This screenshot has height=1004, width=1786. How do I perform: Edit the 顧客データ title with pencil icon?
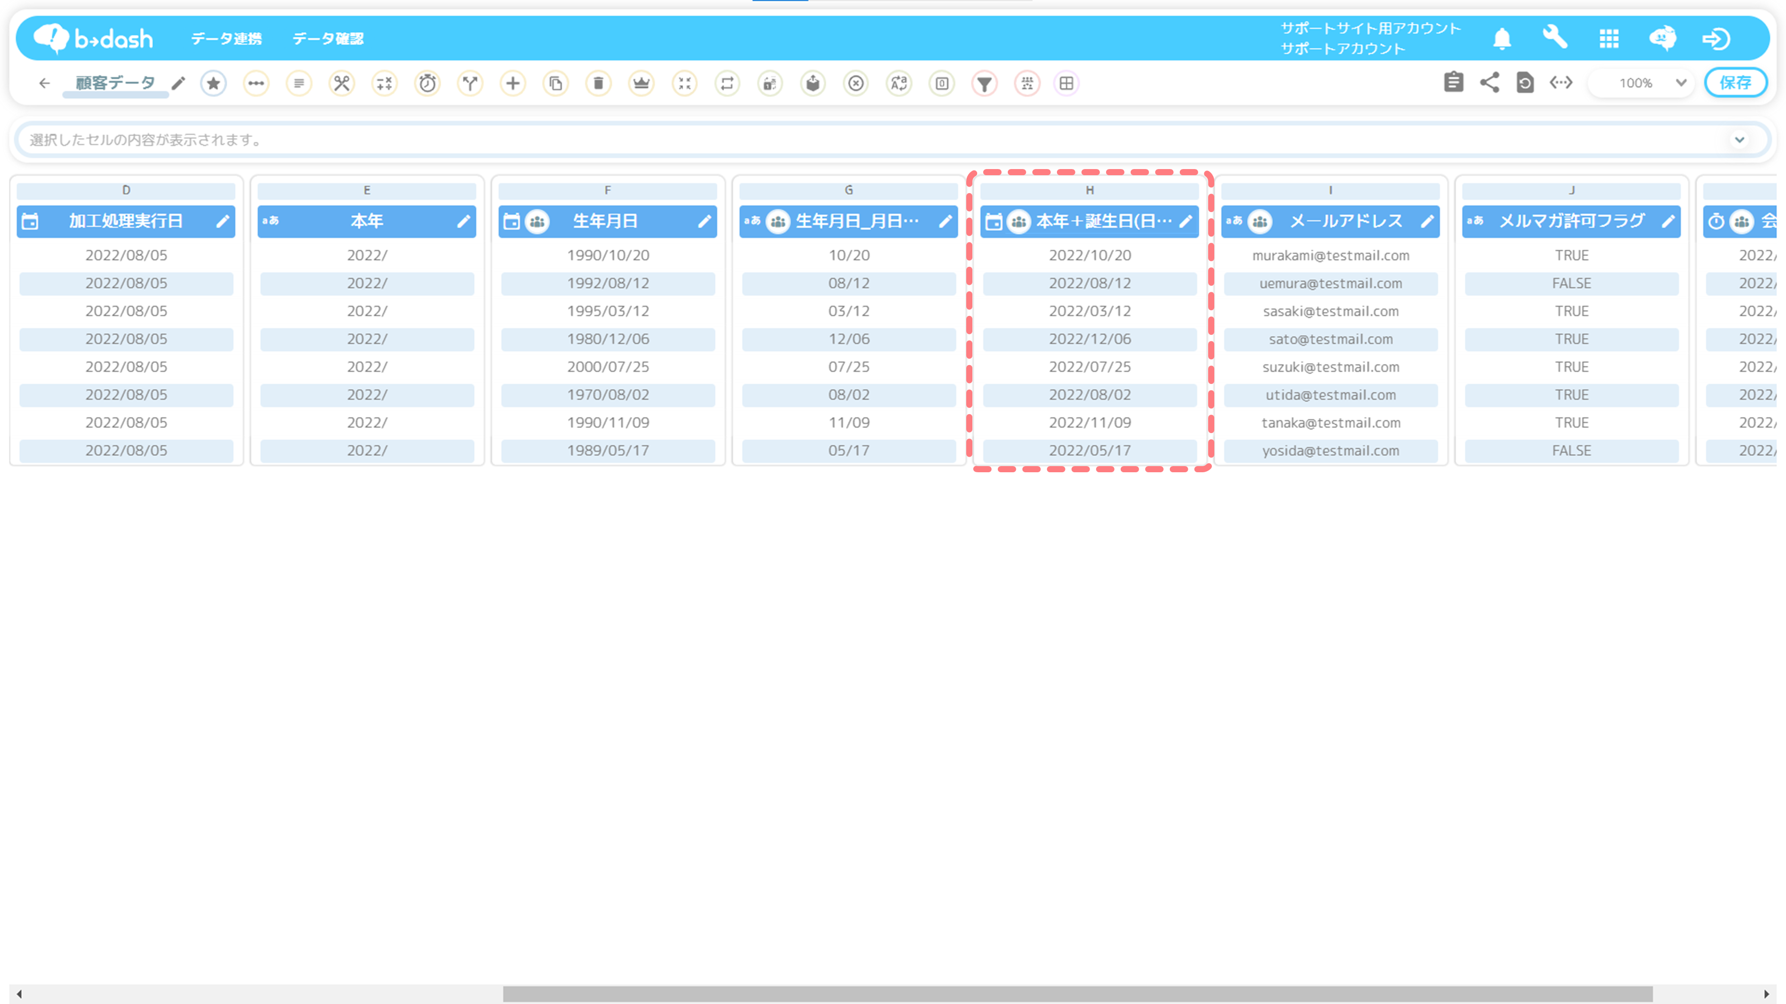(179, 83)
